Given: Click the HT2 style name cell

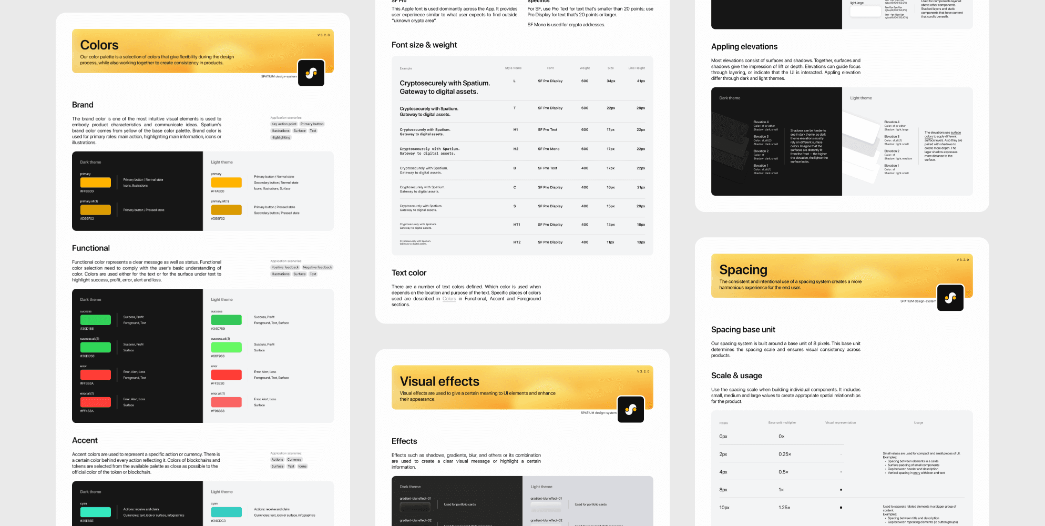Looking at the screenshot, I should (x=517, y=242).
